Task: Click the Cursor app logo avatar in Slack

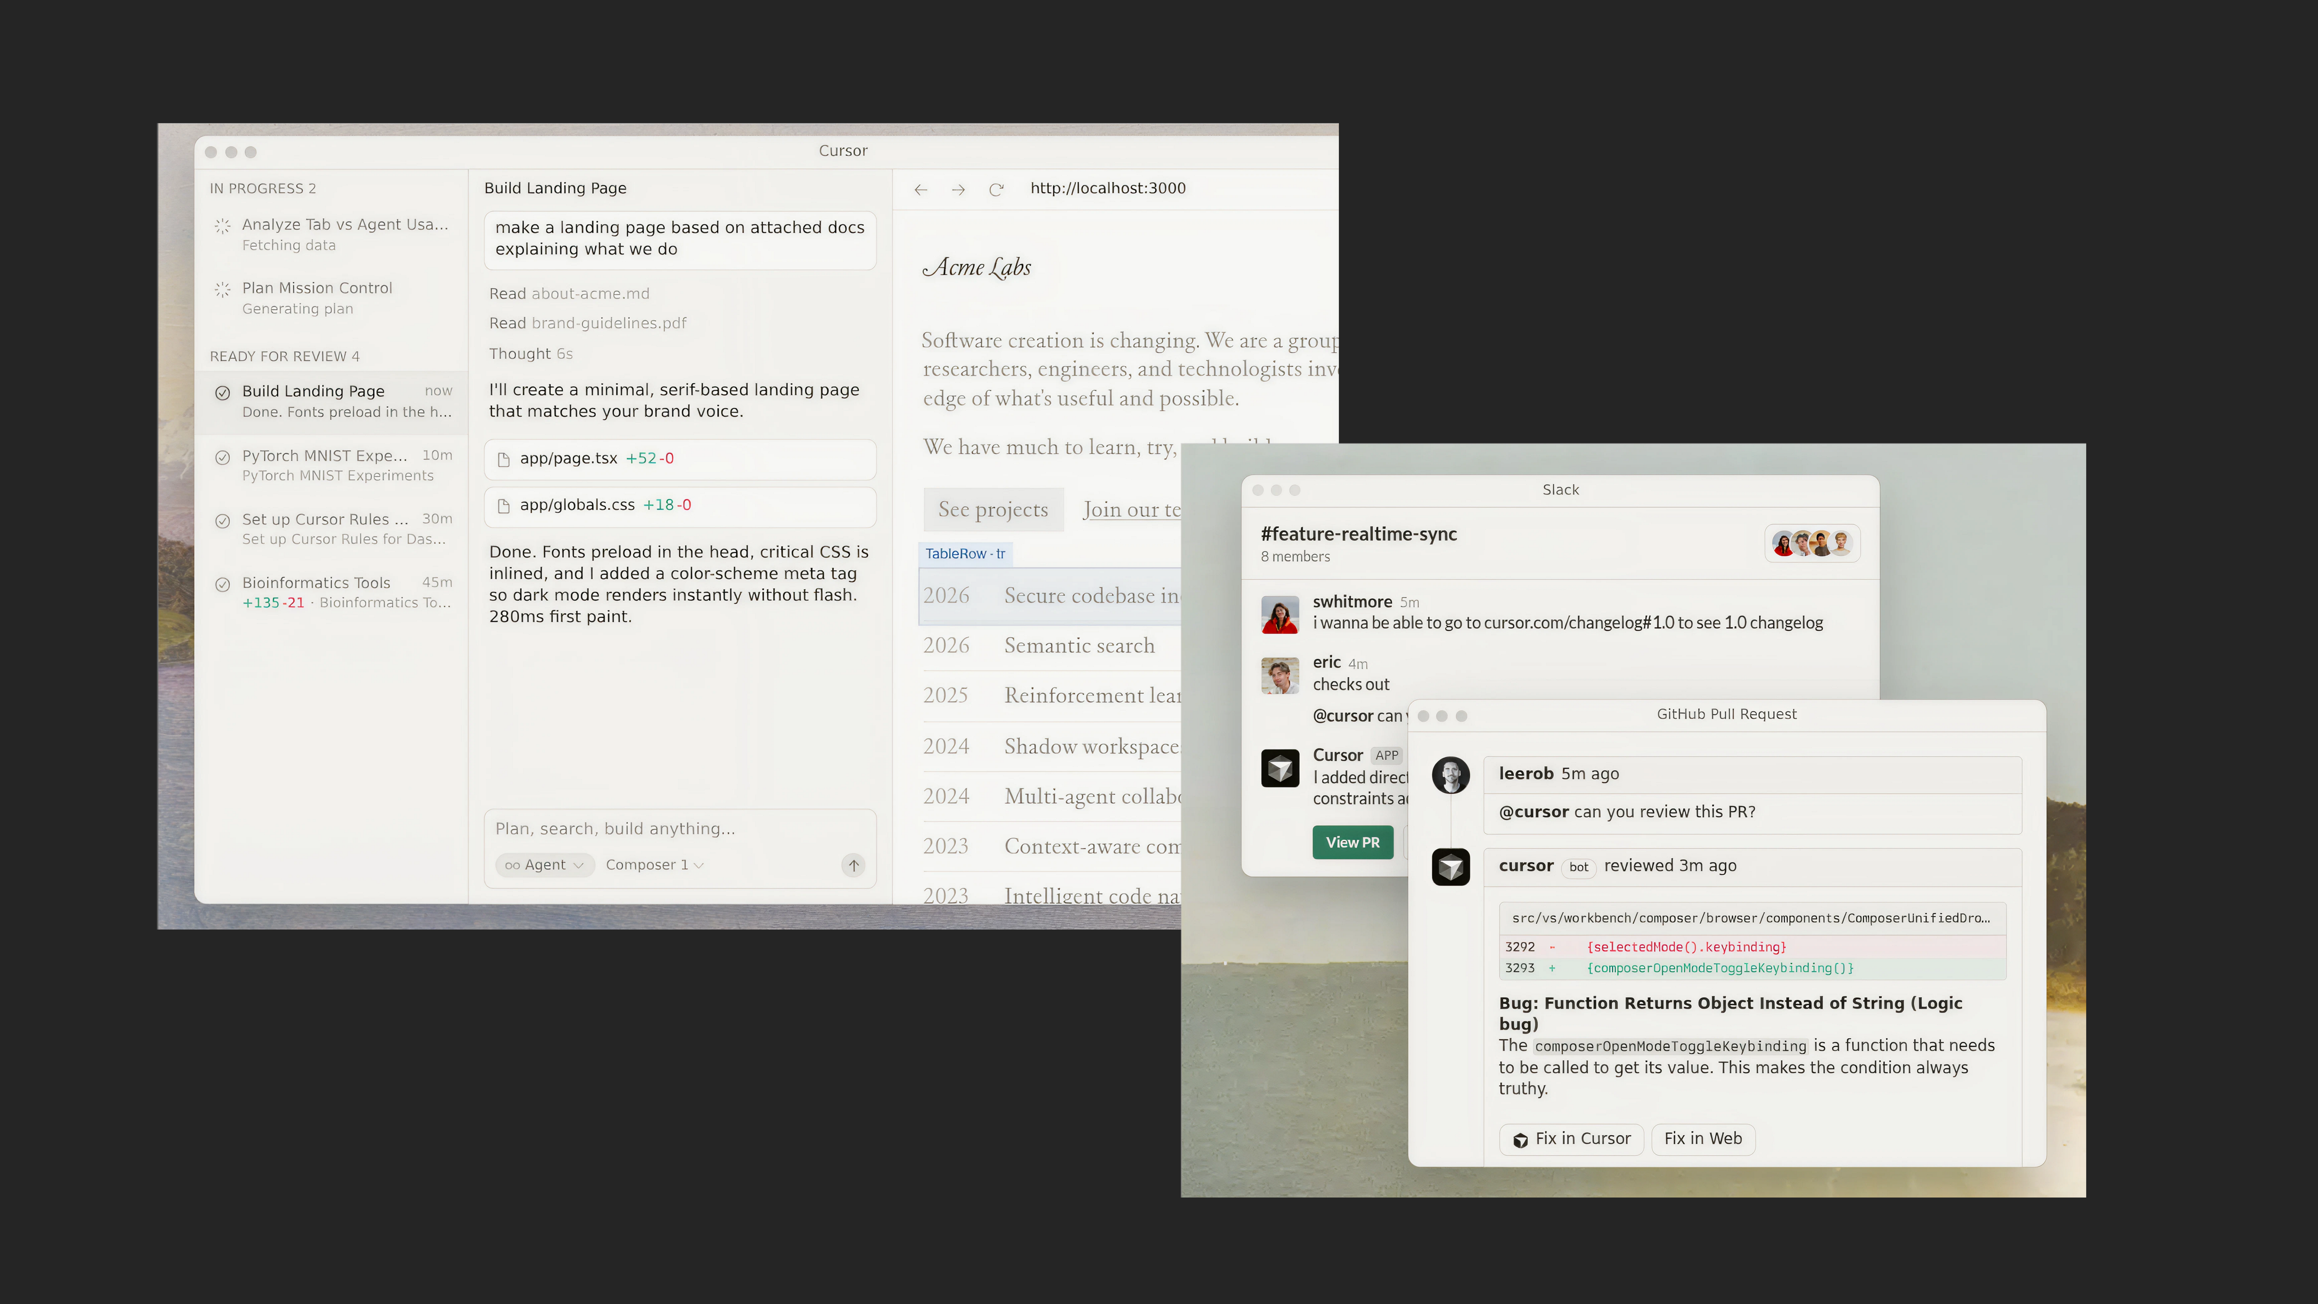Action: click(x=1280, y=768)
